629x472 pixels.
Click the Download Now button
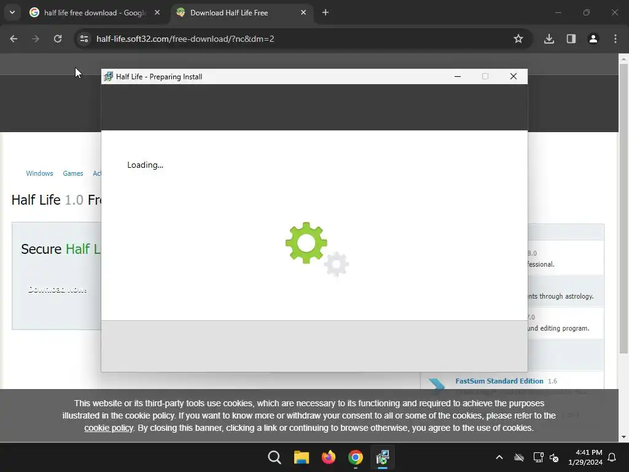pos(57,289)
